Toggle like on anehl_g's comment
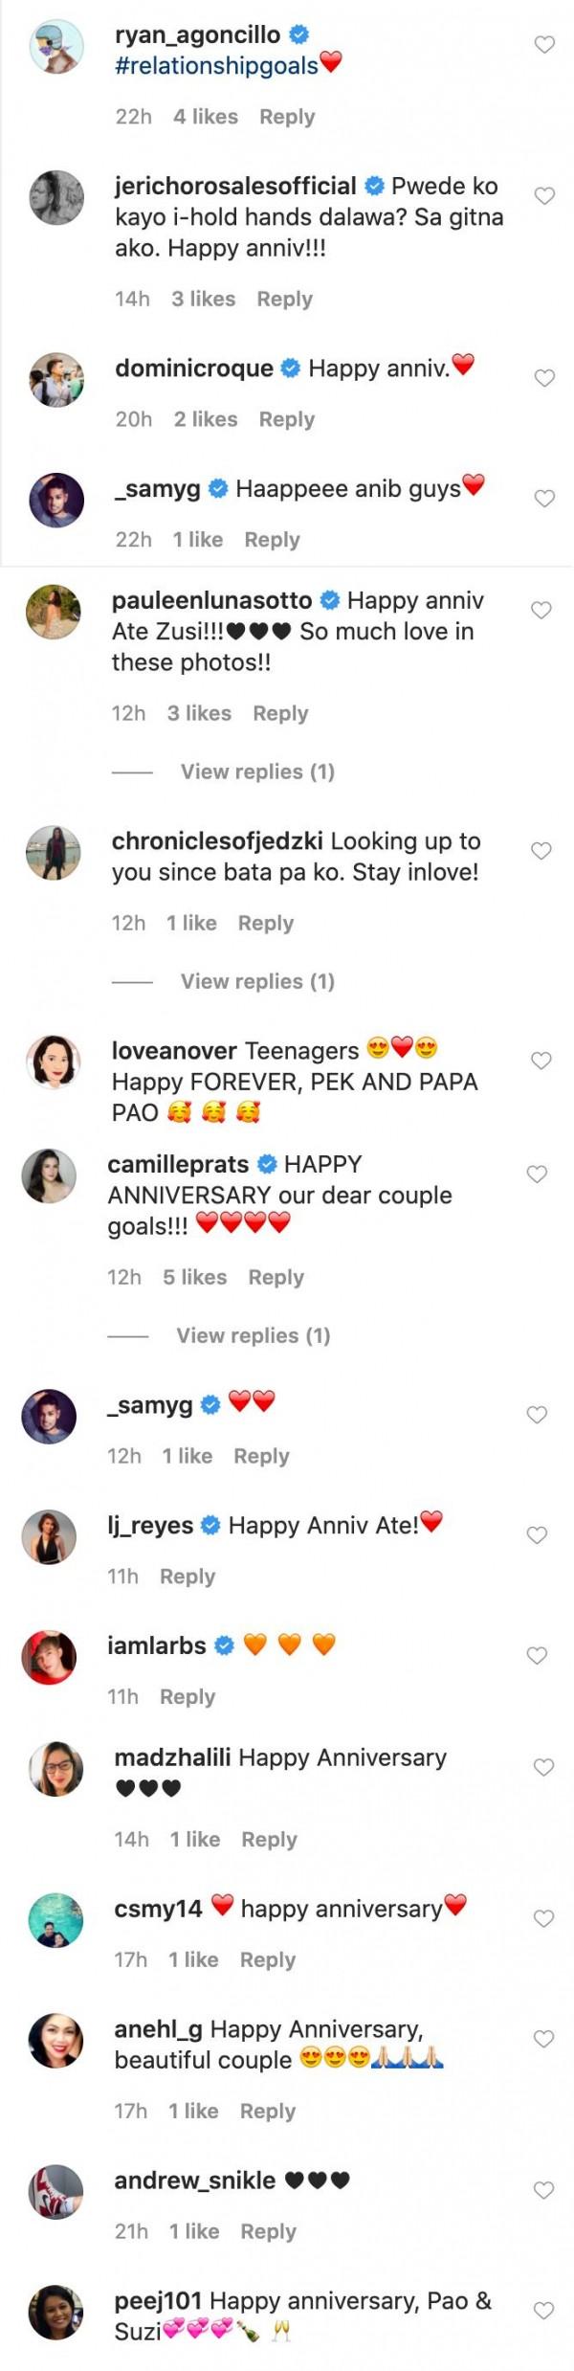This screenshot has height=2371, width=574. point(544,2039)
